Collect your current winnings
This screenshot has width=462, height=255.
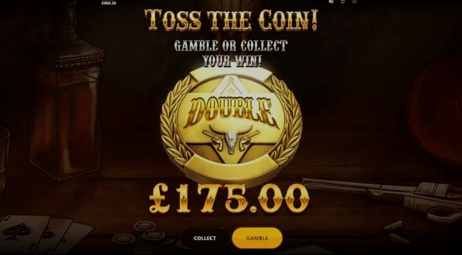pos(205,238)
